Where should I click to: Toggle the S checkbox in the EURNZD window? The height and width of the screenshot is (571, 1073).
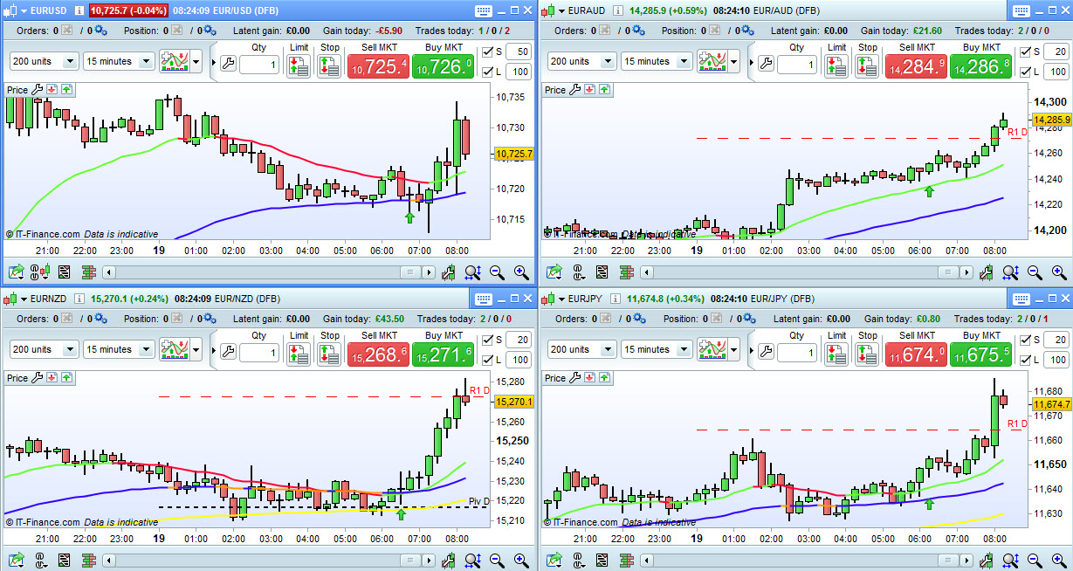[x=487, y=339]
